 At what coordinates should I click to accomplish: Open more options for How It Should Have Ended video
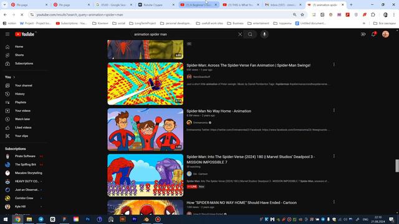click(x=334, y=202)
